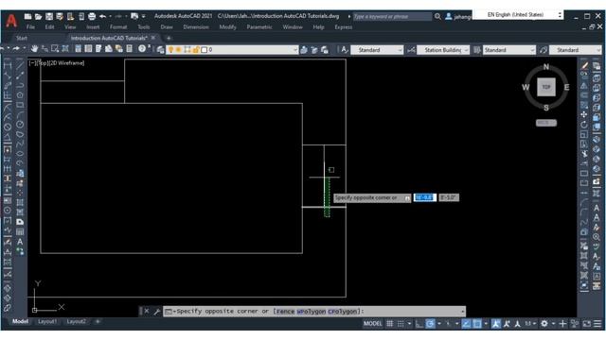
Task: Expand the command line history arrow
Action: pos(462,312)
